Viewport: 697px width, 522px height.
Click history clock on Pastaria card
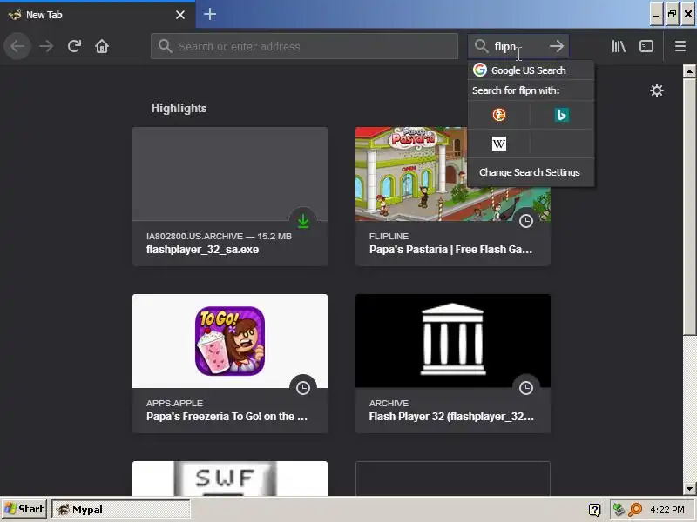[526, 221]
